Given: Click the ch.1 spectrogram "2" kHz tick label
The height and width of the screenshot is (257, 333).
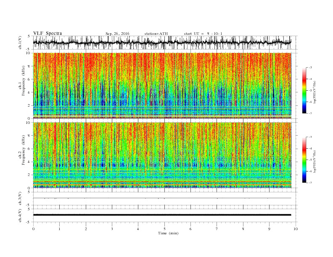Looking at the screenshot, I should (29, 105).
